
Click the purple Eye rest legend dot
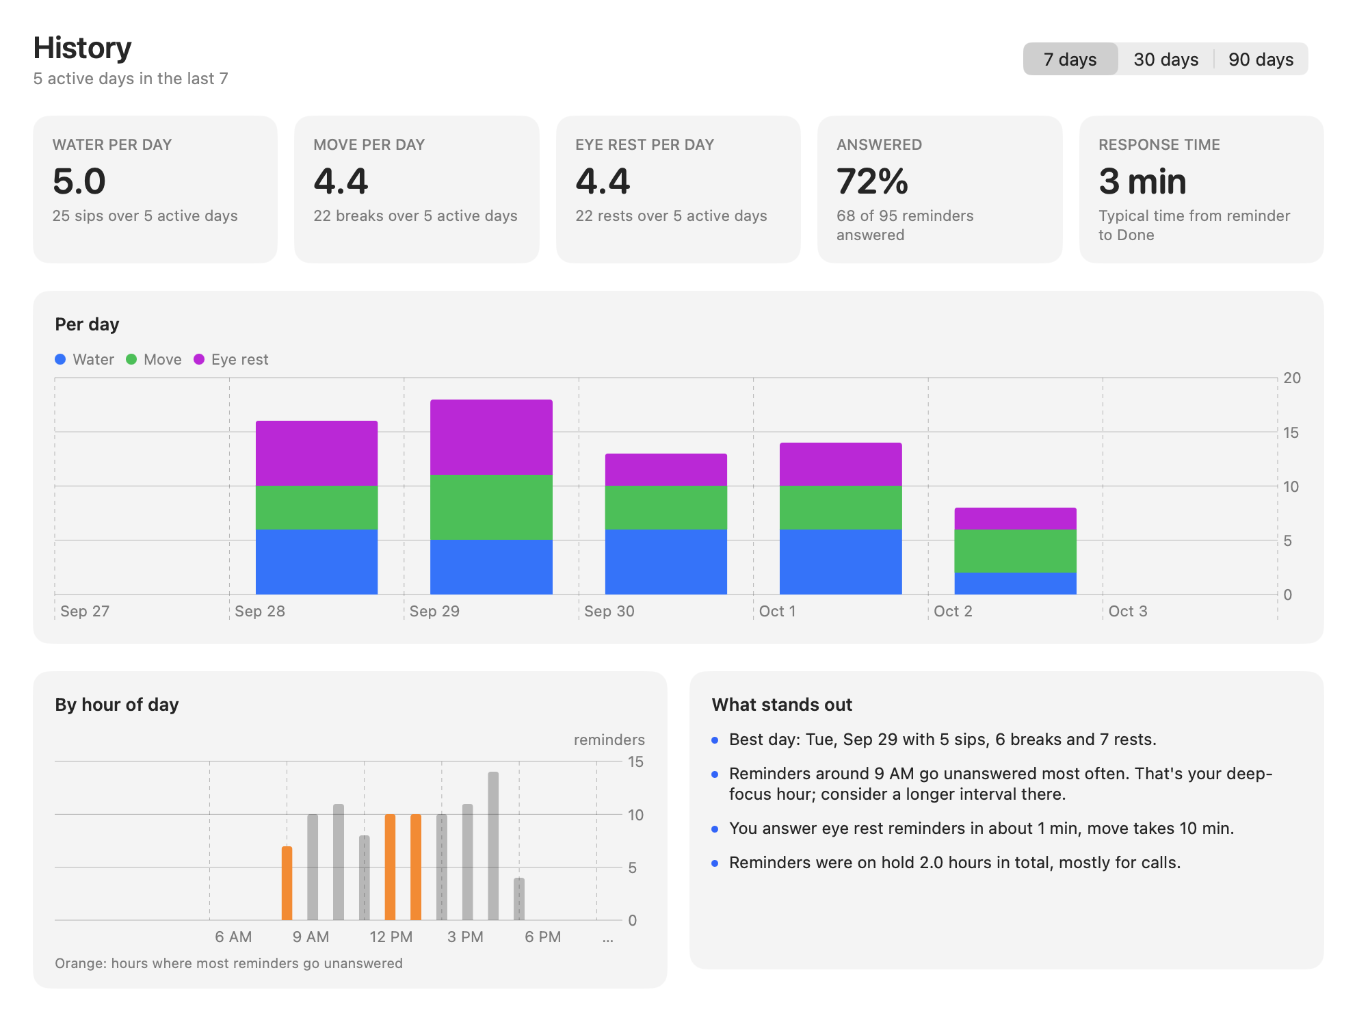[x=199, y=359]
